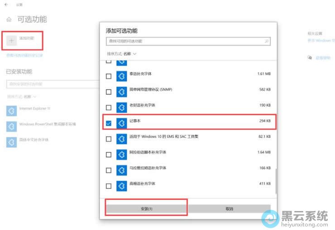This screenshot has height=230, width=335.
Task: Click the 添加功能 plus button
Action: coord(11,41)
